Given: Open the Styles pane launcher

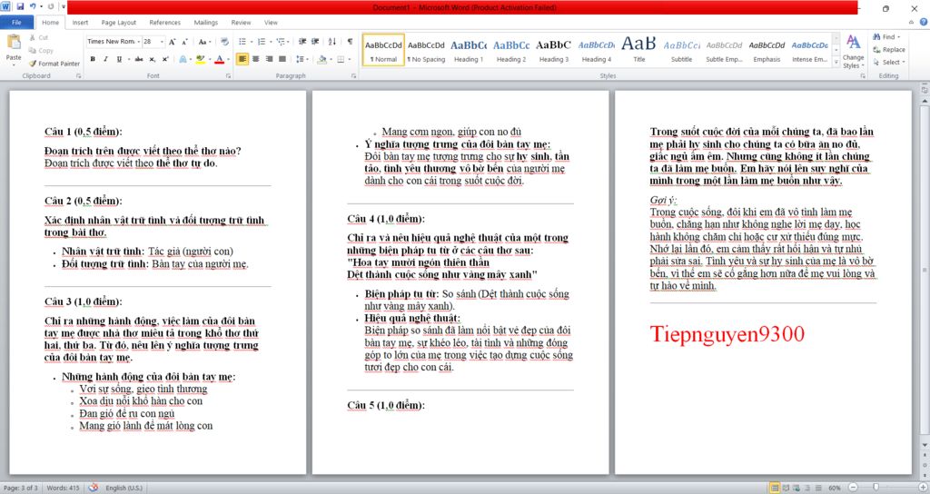Looking at the screenshot, I should (x=863, y=76).
